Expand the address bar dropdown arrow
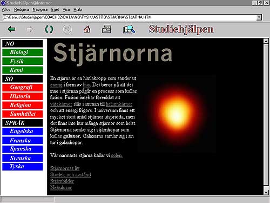 259,17
